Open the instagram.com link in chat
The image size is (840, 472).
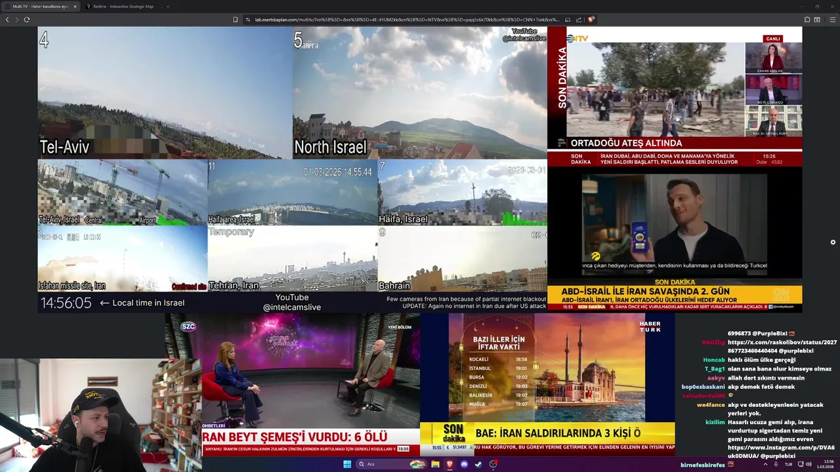pos(781,452)
